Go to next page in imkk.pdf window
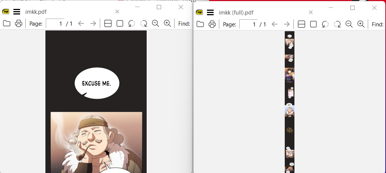The height and width of the screenshot is (173, 386). [93, 23]
